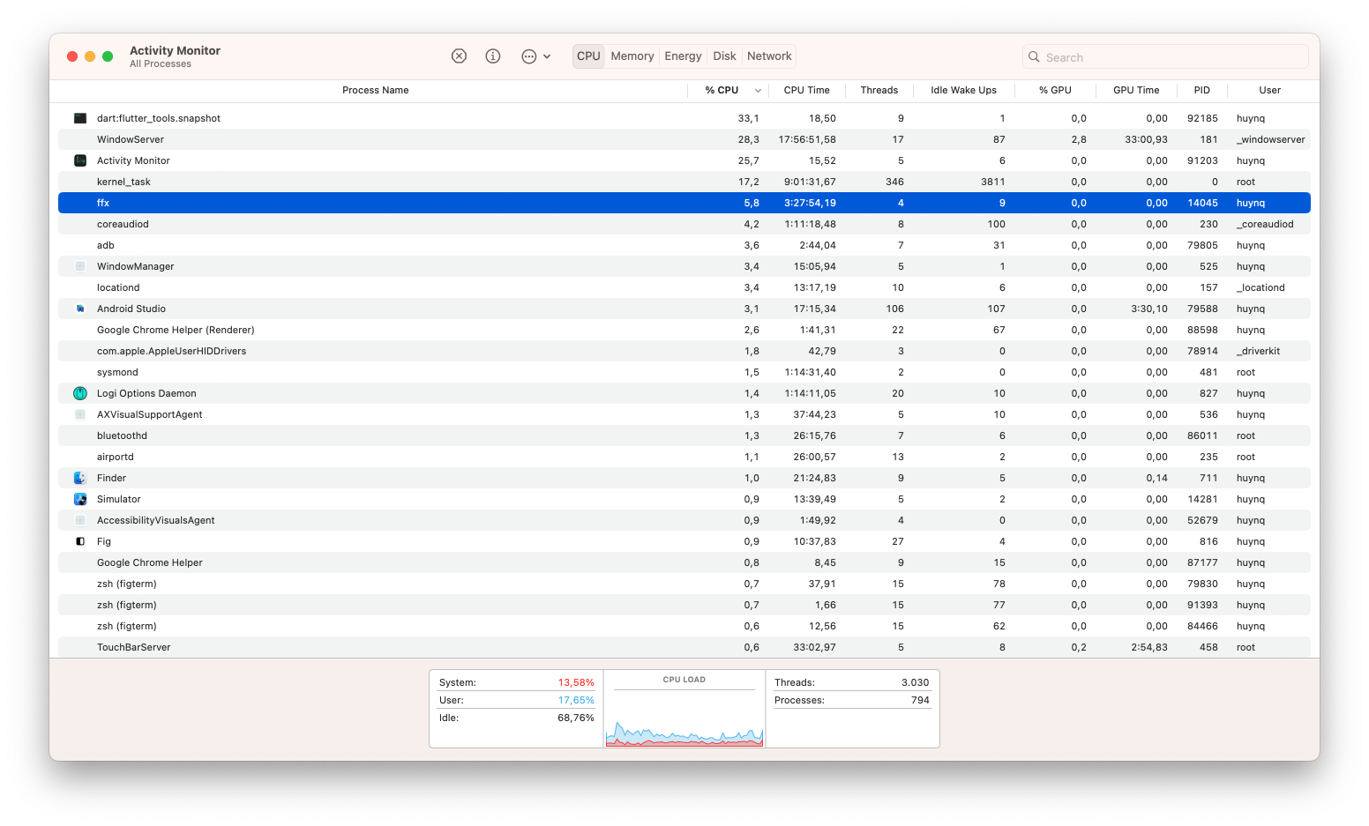Open the Network tab

tap(768, 56)
